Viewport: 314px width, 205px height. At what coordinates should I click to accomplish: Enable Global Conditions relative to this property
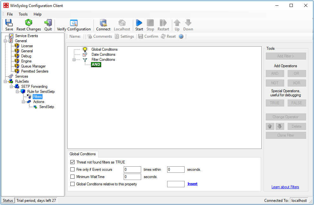[73, 184]
